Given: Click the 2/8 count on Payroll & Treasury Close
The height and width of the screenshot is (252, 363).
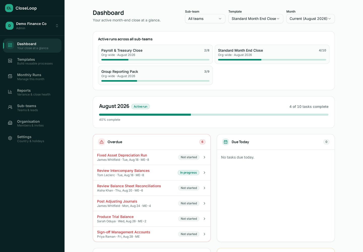Looking at the screenshot, I should click(207, 50).
